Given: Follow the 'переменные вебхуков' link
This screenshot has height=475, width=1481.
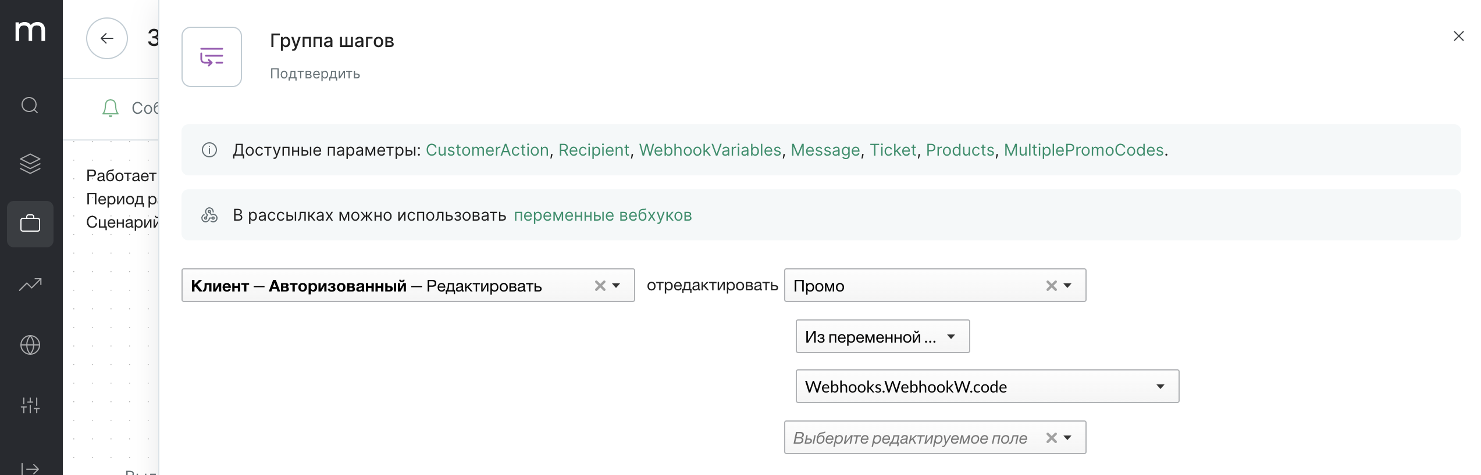Looking at the screenshot, I should point(603,215).
